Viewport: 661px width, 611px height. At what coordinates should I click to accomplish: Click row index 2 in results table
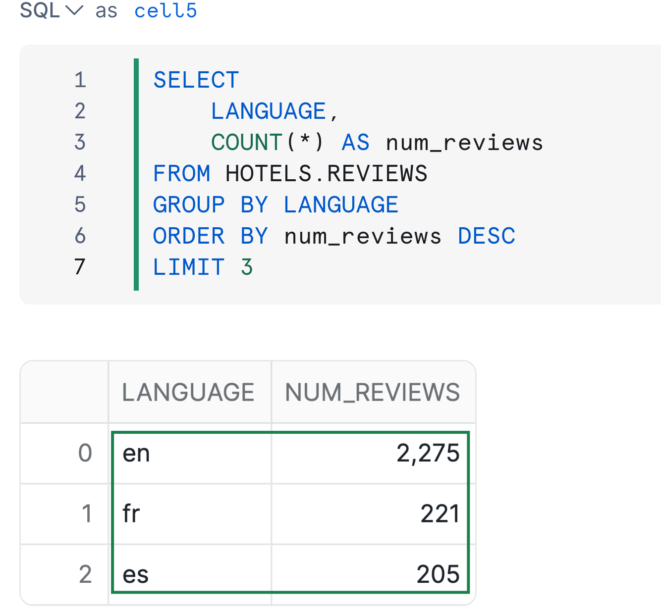pyautogui.click(x=85, y=574)
